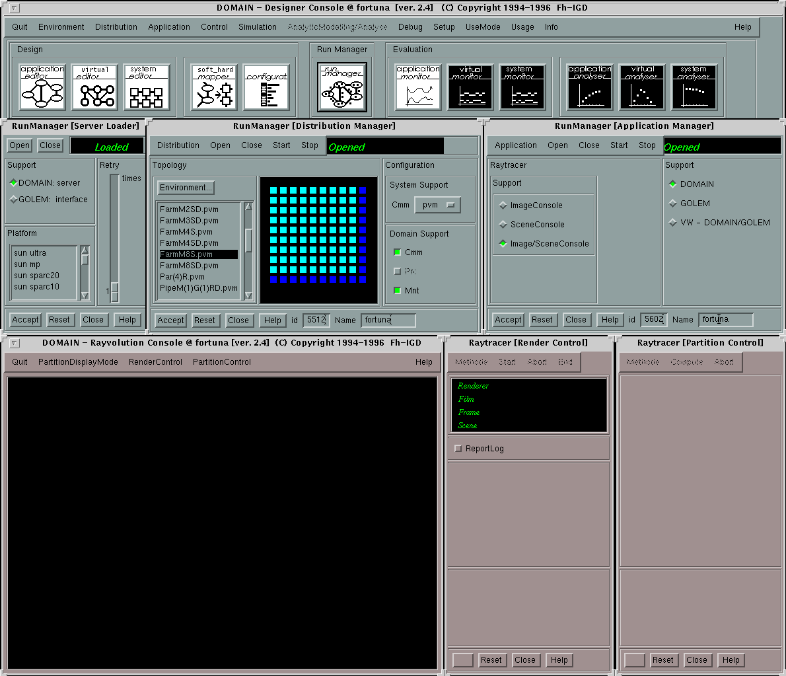
Task: Open the Simulation menu in Designer Console
Action: pos(257,27)
